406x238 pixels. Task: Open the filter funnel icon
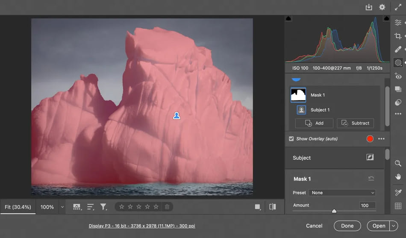click(103, 207)
